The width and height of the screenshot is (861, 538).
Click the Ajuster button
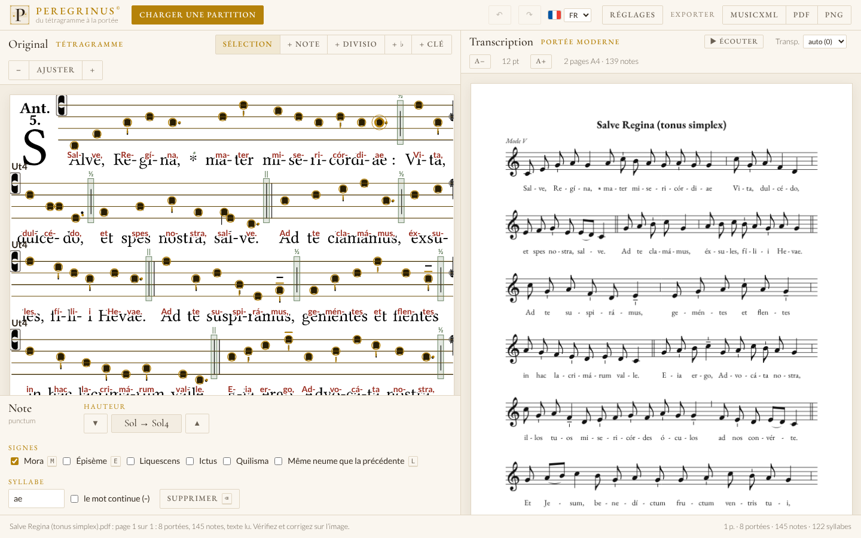(56, 70)
